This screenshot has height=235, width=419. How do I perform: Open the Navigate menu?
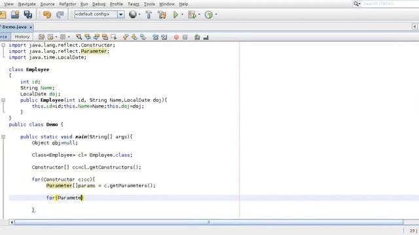27,4
